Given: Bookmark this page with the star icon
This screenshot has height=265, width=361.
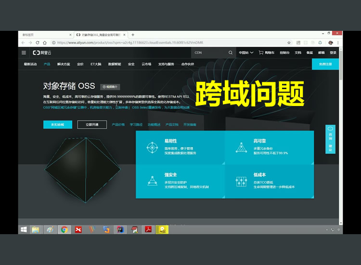Looking at the screenshot, I should click(x=289, y=42).
